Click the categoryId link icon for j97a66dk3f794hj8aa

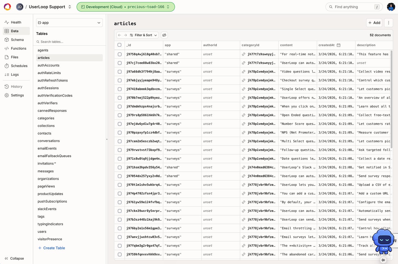point(243,72)
